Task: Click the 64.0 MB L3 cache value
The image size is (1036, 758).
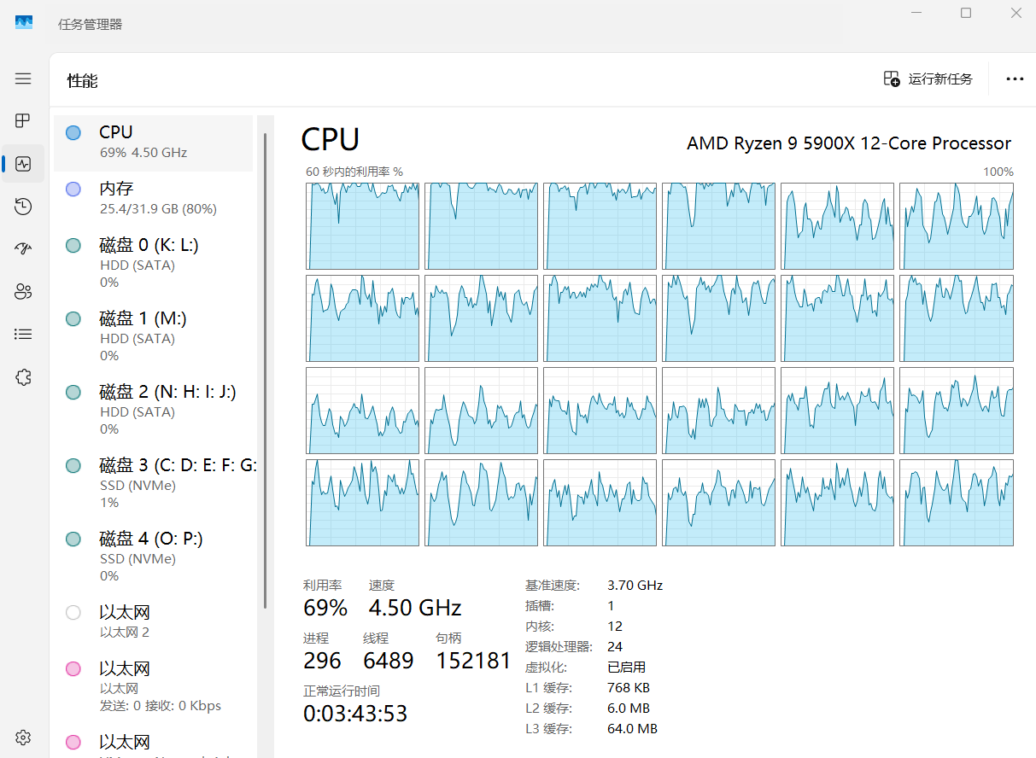Action: [632, 729]
